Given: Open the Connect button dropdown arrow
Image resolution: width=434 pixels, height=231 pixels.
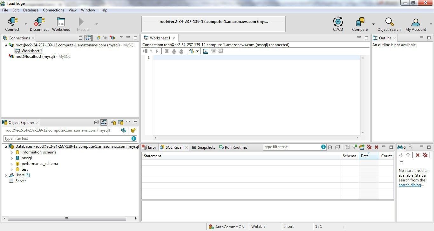Looking at the screenshot, I should click(26, 24).
